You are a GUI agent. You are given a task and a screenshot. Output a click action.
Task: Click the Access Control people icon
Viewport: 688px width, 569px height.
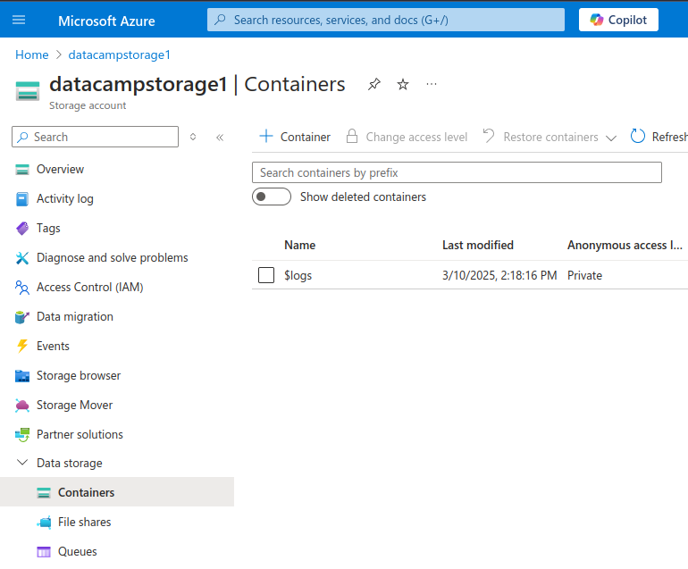tap(22, 288)
